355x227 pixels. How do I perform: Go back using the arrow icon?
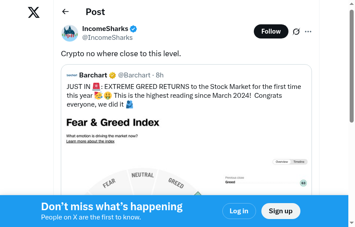click(66, 12)
